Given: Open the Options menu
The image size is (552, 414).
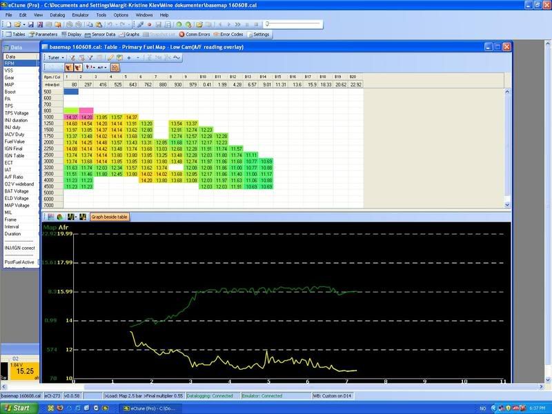Looking at the screenshot, I should (121, 15).
